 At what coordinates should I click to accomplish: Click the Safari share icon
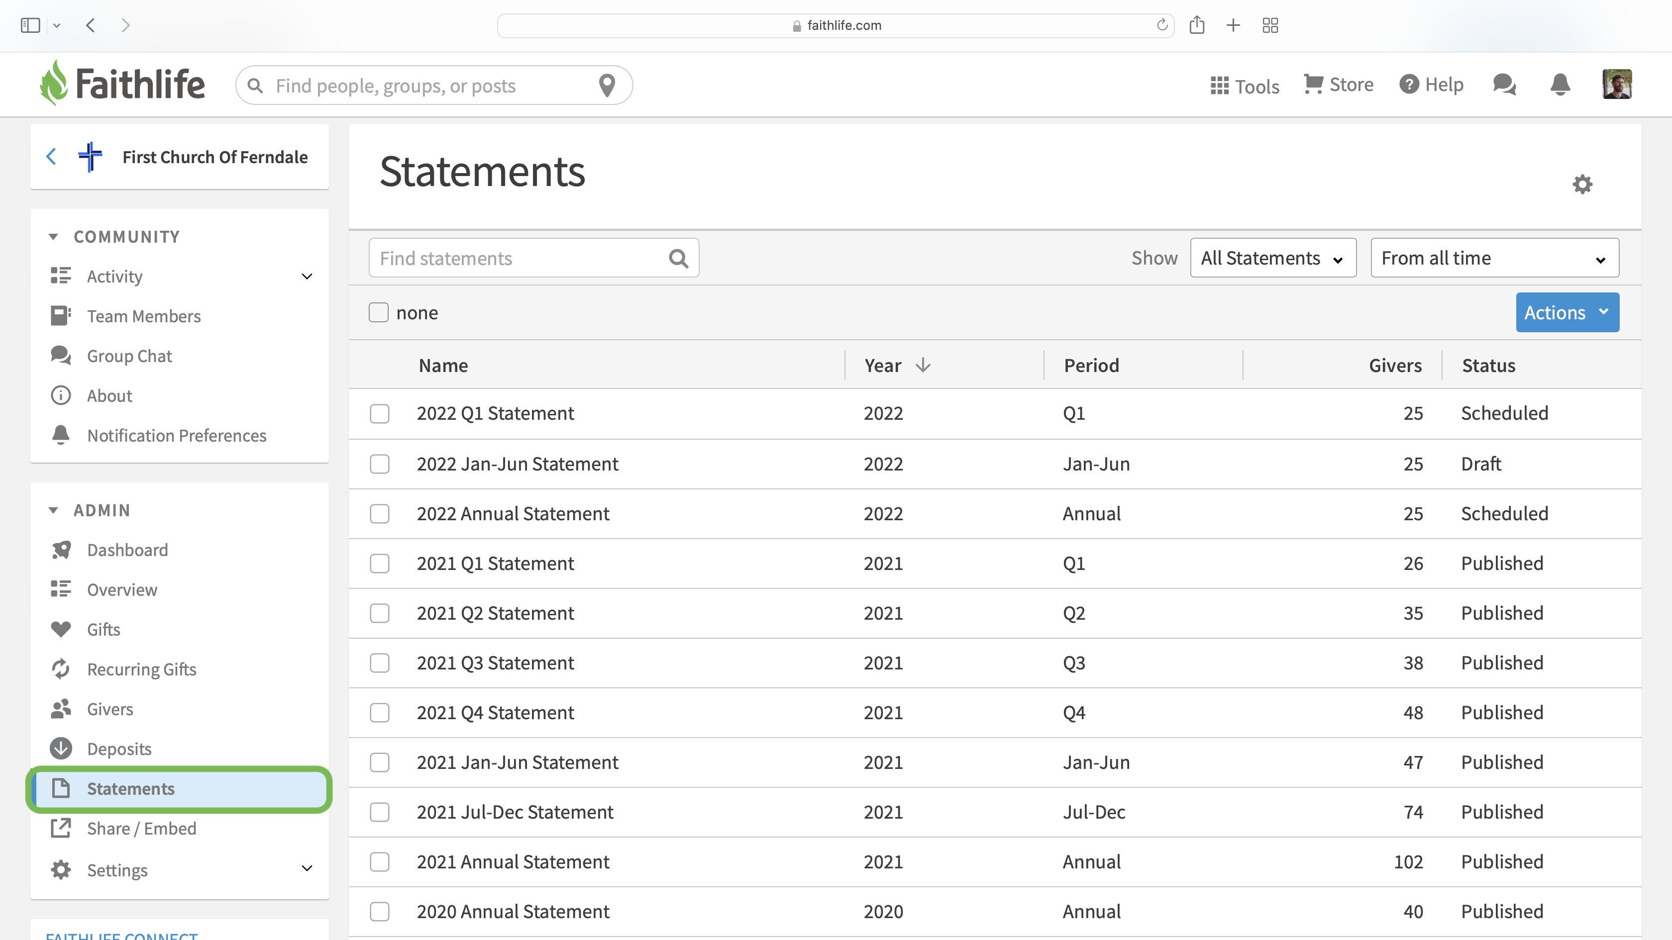pyautogui.click(x=1197, y=25)
